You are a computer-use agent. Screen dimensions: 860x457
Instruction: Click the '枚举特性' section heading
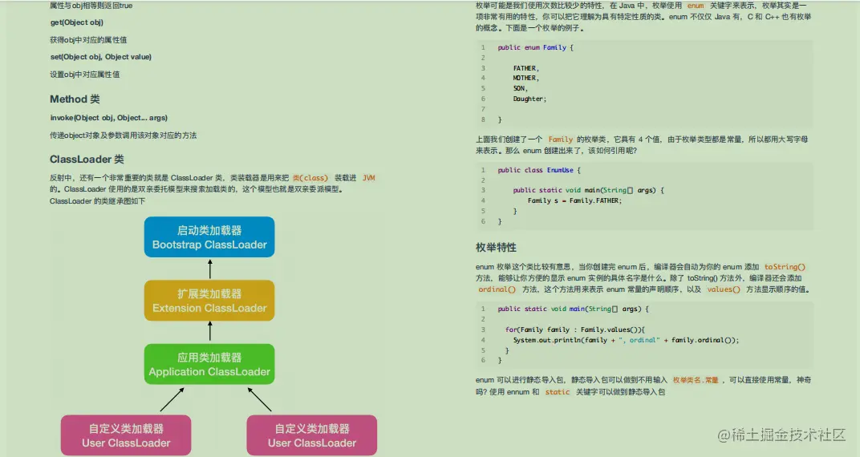coord(496,248)
